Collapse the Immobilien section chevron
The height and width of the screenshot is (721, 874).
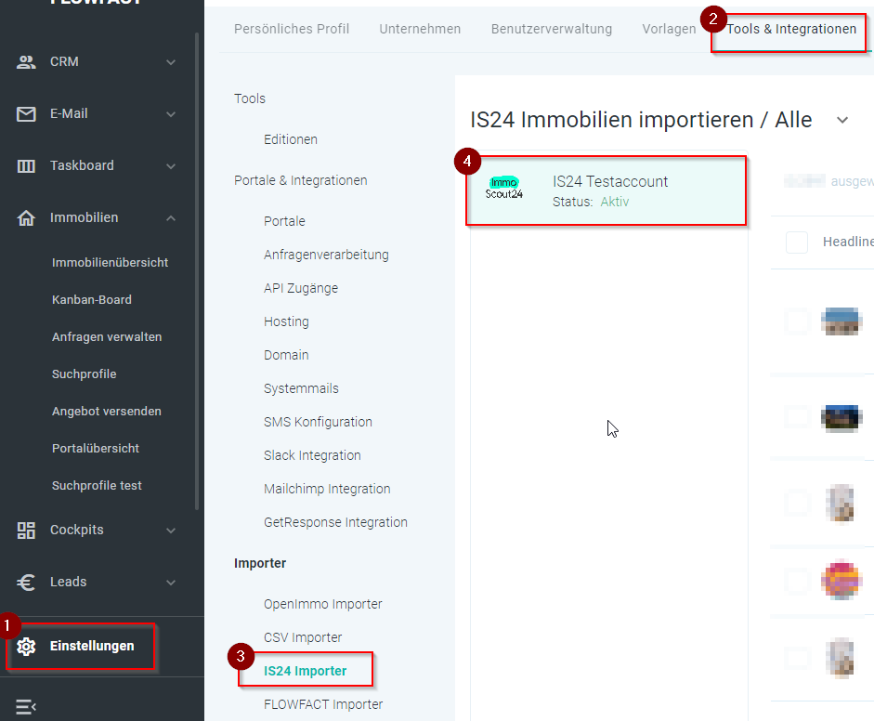171,218
